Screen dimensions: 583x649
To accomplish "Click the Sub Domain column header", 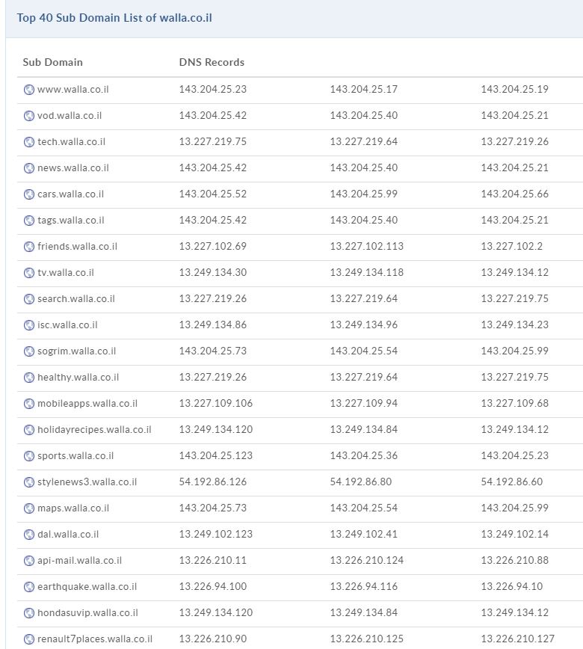I will tap(52, 62).
